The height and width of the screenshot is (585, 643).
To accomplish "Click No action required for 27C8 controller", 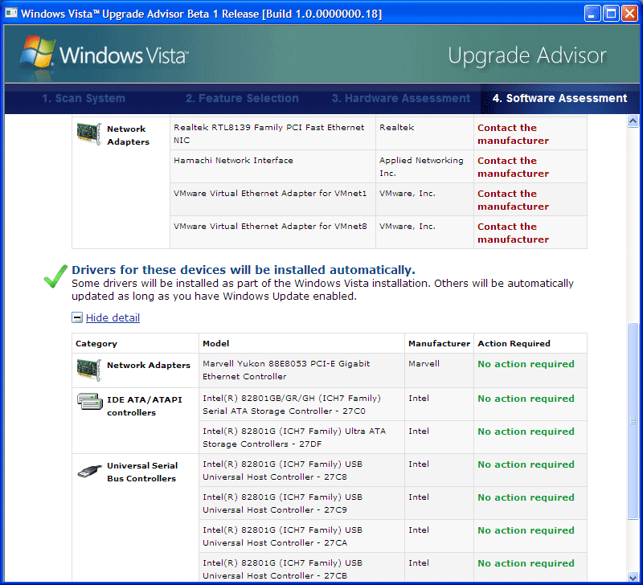I will 526,464.
